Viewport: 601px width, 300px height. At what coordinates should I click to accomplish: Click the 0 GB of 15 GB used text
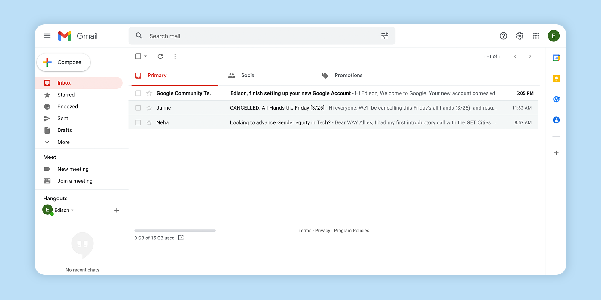click(x=154, y=238)
